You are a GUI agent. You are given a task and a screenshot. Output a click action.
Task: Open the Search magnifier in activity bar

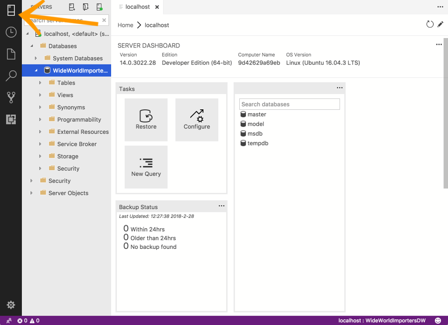coord(11,76)
